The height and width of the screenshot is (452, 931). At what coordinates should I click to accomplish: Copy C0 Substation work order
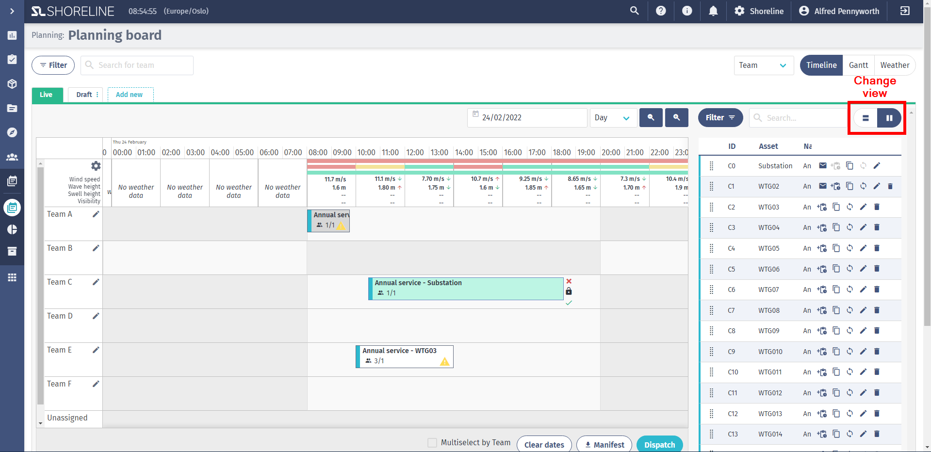[849, 166]
